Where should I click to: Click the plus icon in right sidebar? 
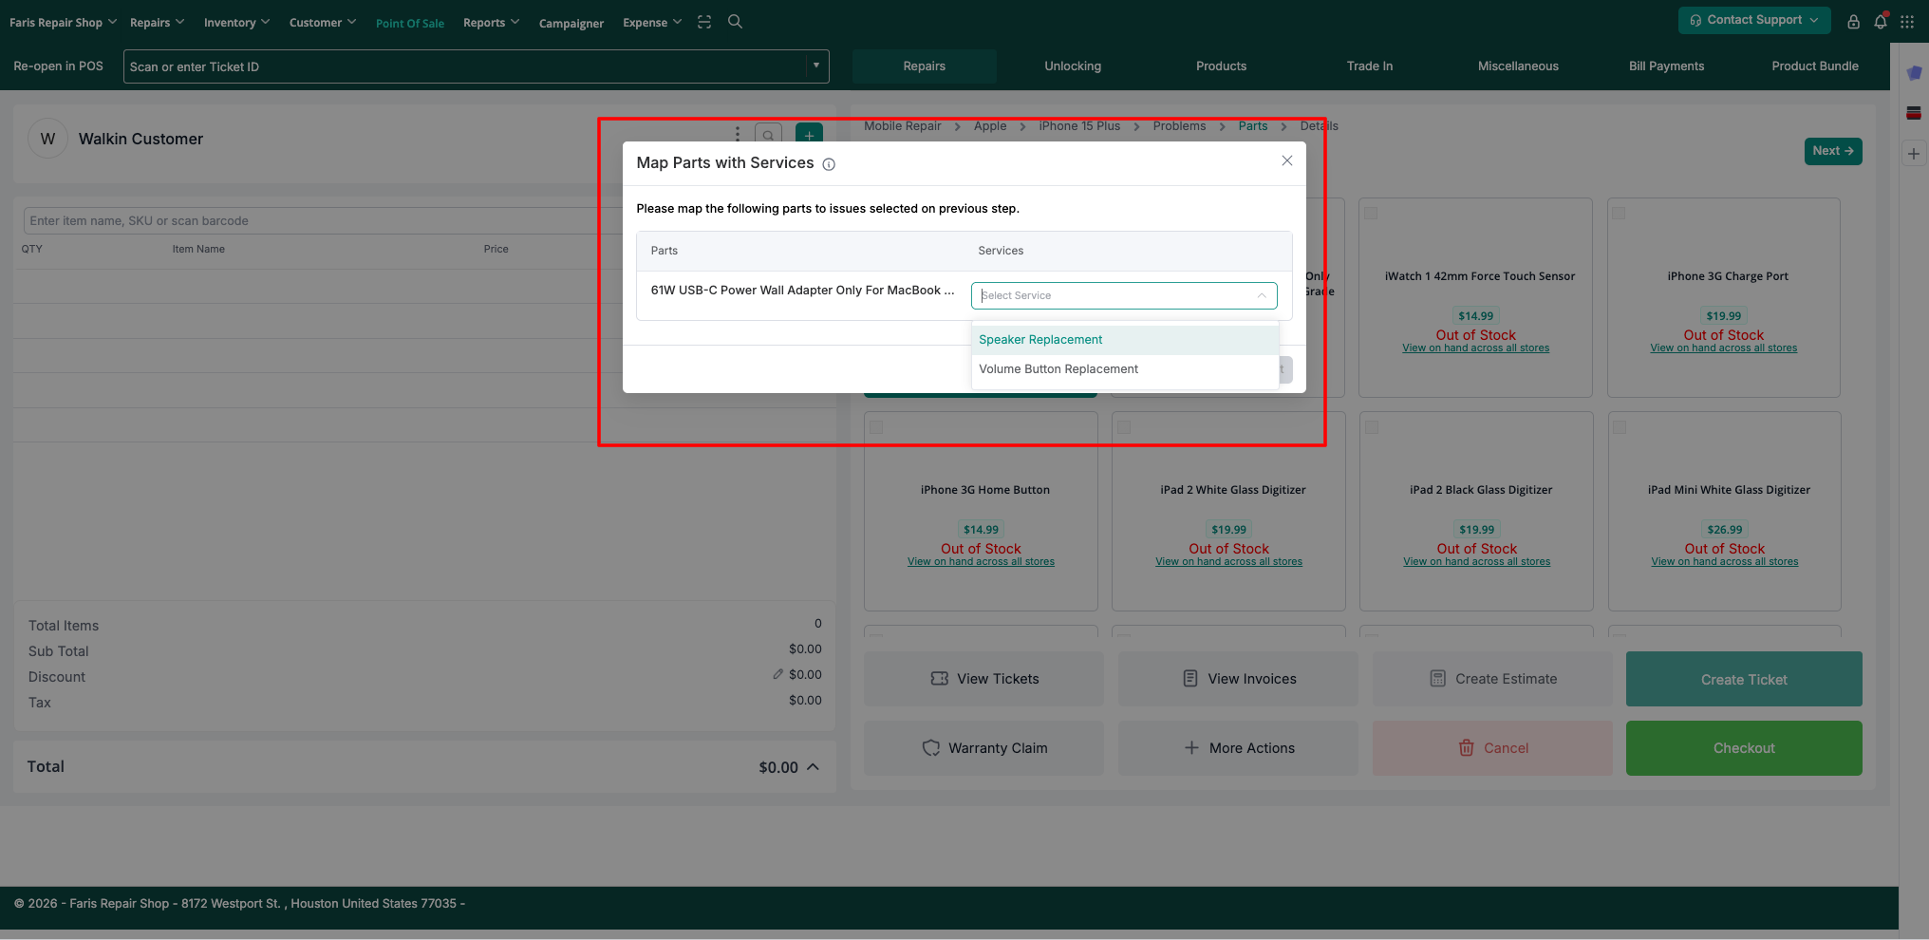coord(1914,154)
